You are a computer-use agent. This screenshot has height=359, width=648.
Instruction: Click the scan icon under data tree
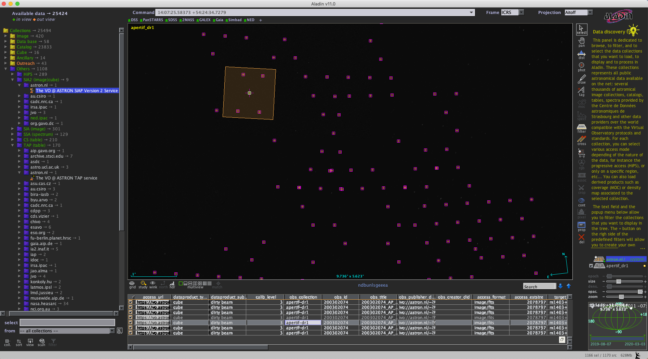point(41,342)
